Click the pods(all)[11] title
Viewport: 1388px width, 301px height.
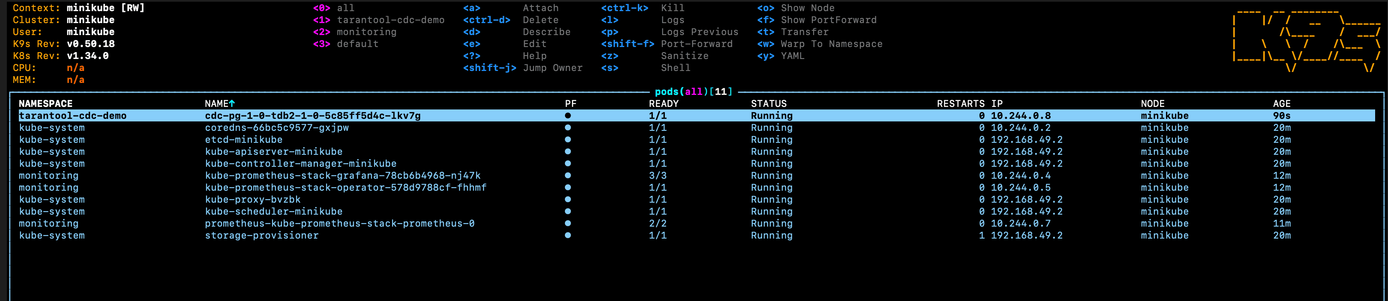tap(694, 91)
